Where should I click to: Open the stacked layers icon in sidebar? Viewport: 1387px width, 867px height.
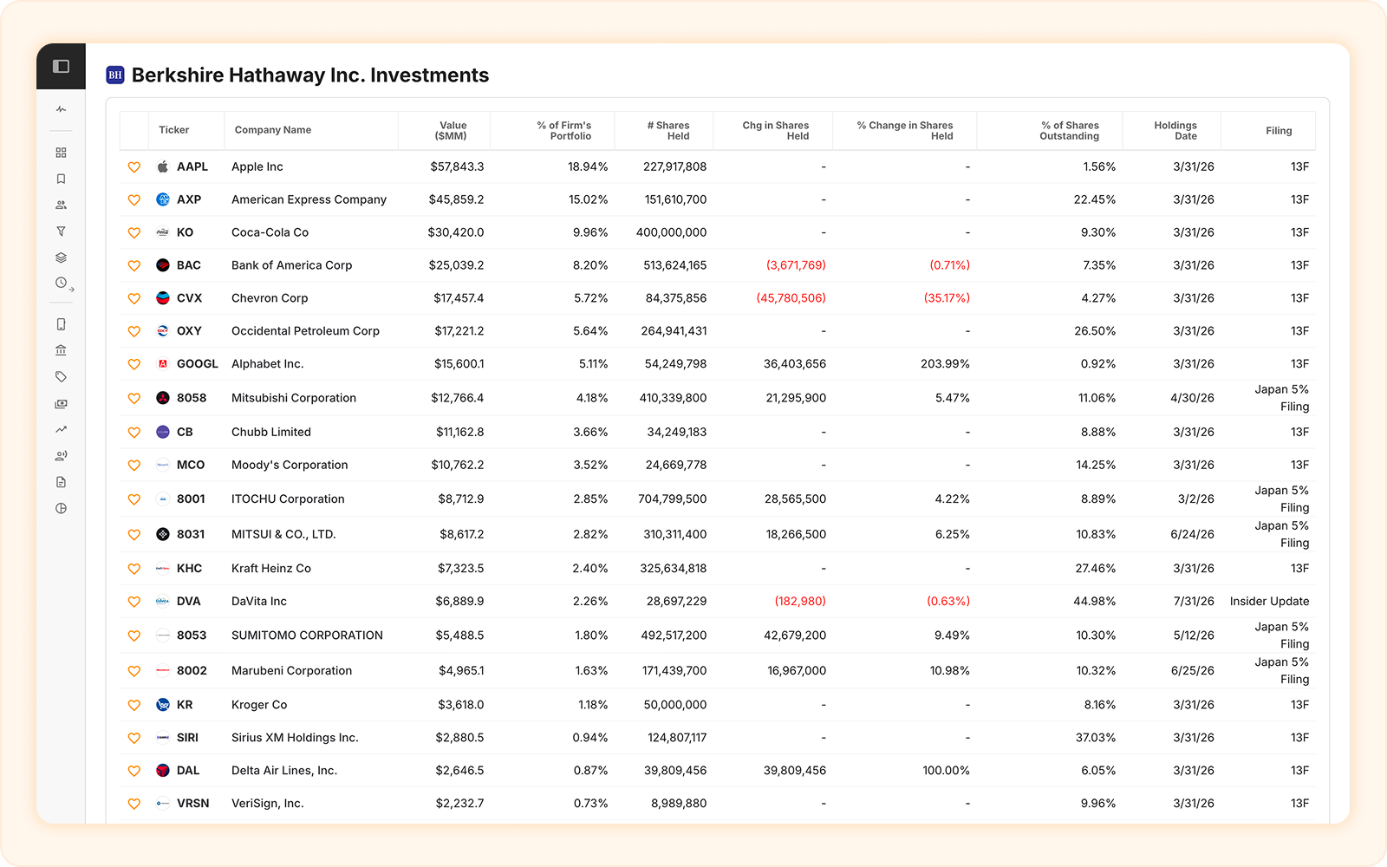point(61,257)
